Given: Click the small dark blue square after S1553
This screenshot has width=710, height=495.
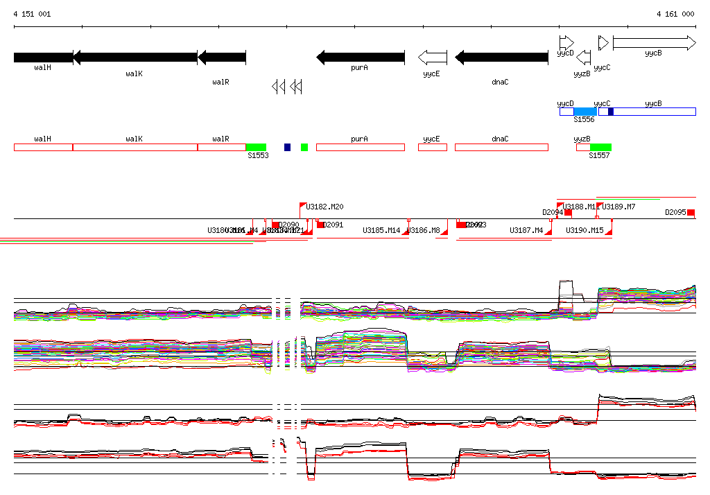Looking at the screenshot, I should tap(287, 147).
